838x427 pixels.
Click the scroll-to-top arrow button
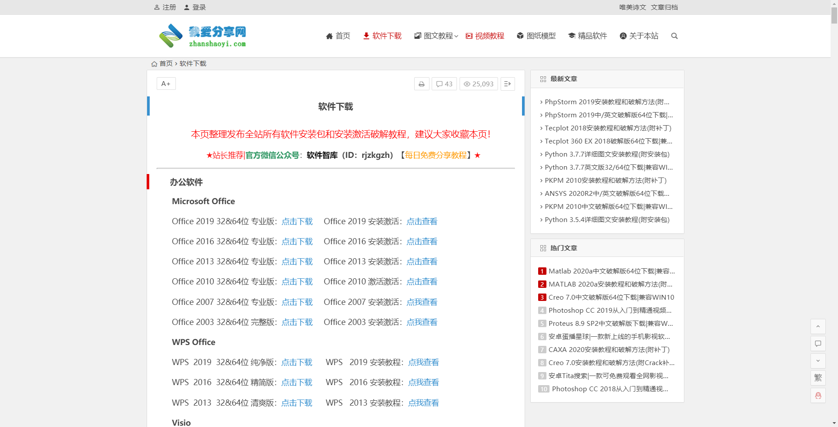(x=818, y=326)
